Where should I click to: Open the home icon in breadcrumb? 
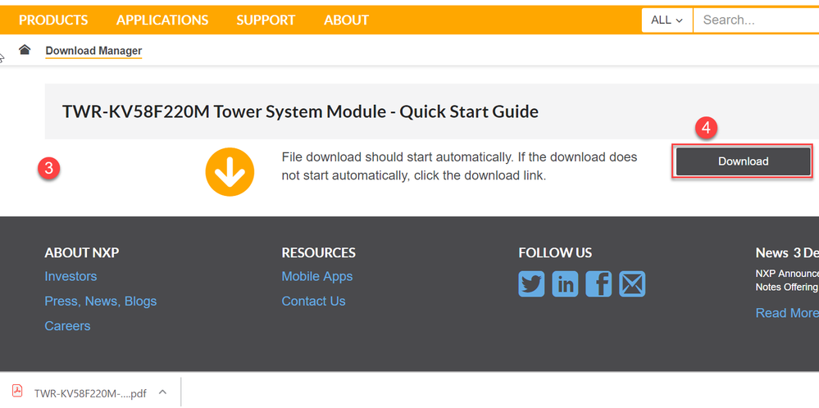[25, 50]
